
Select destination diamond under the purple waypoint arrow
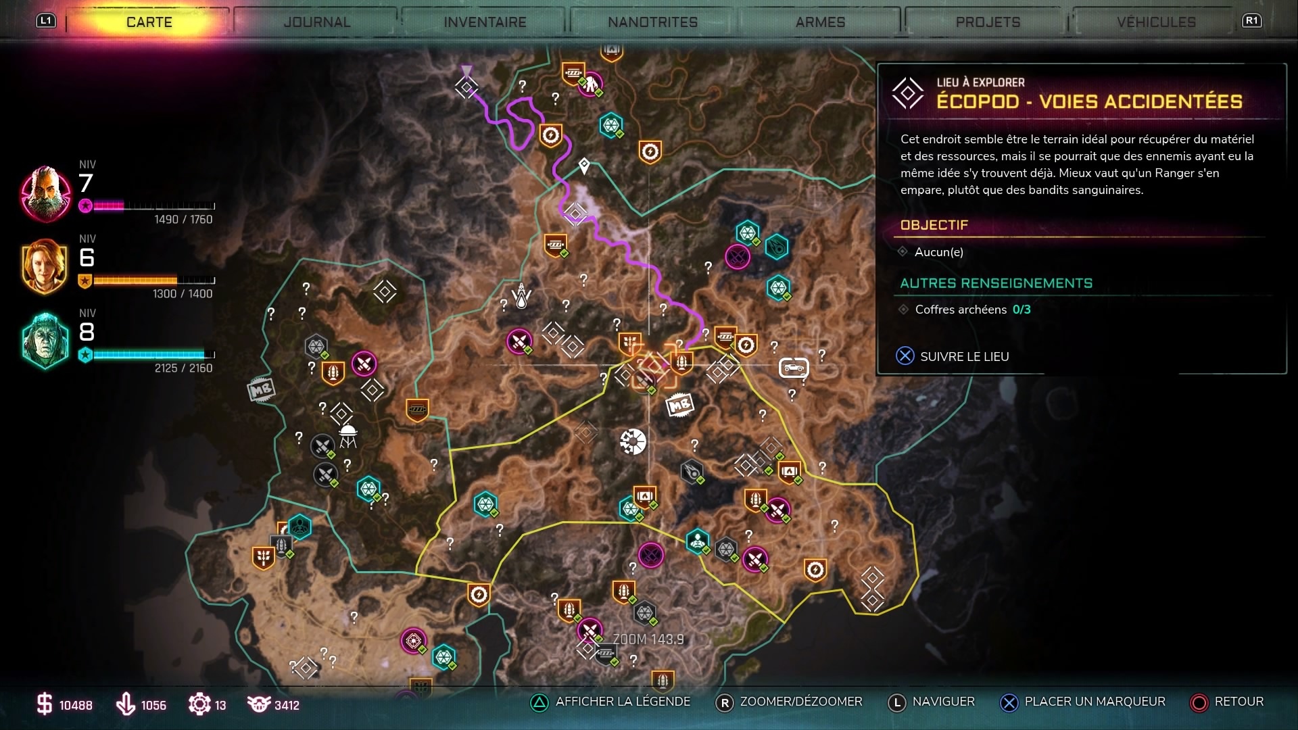[x=466, y=87]
